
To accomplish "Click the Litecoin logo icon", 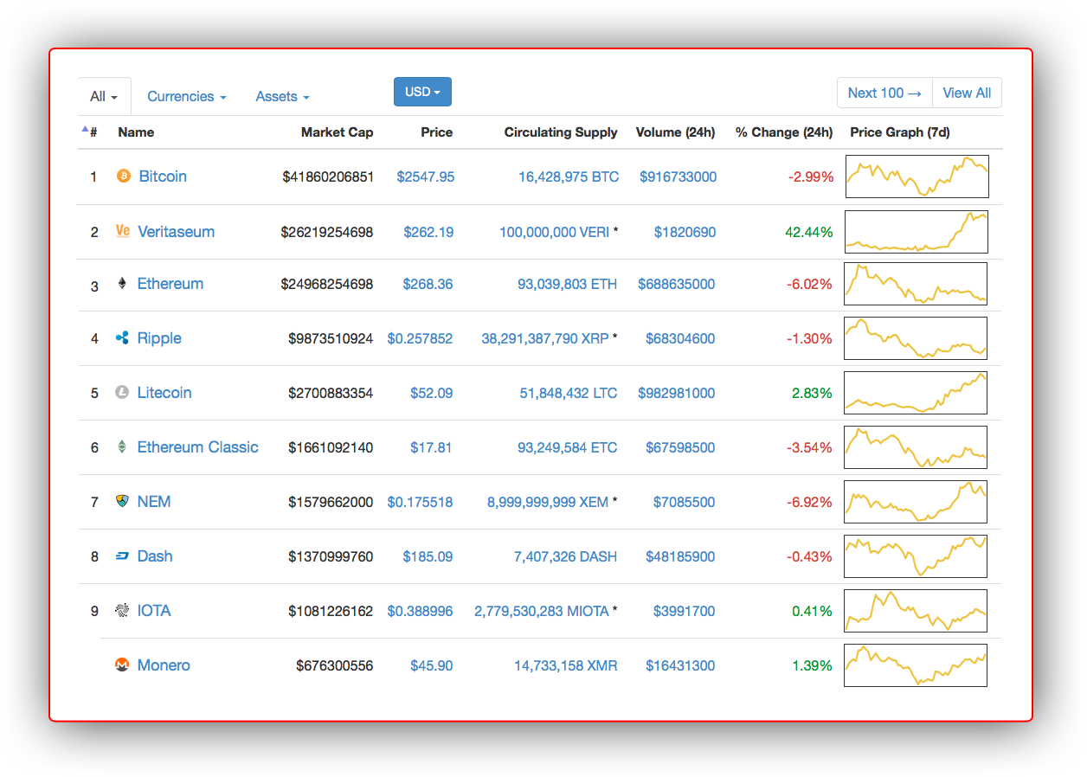I will 122,392.
